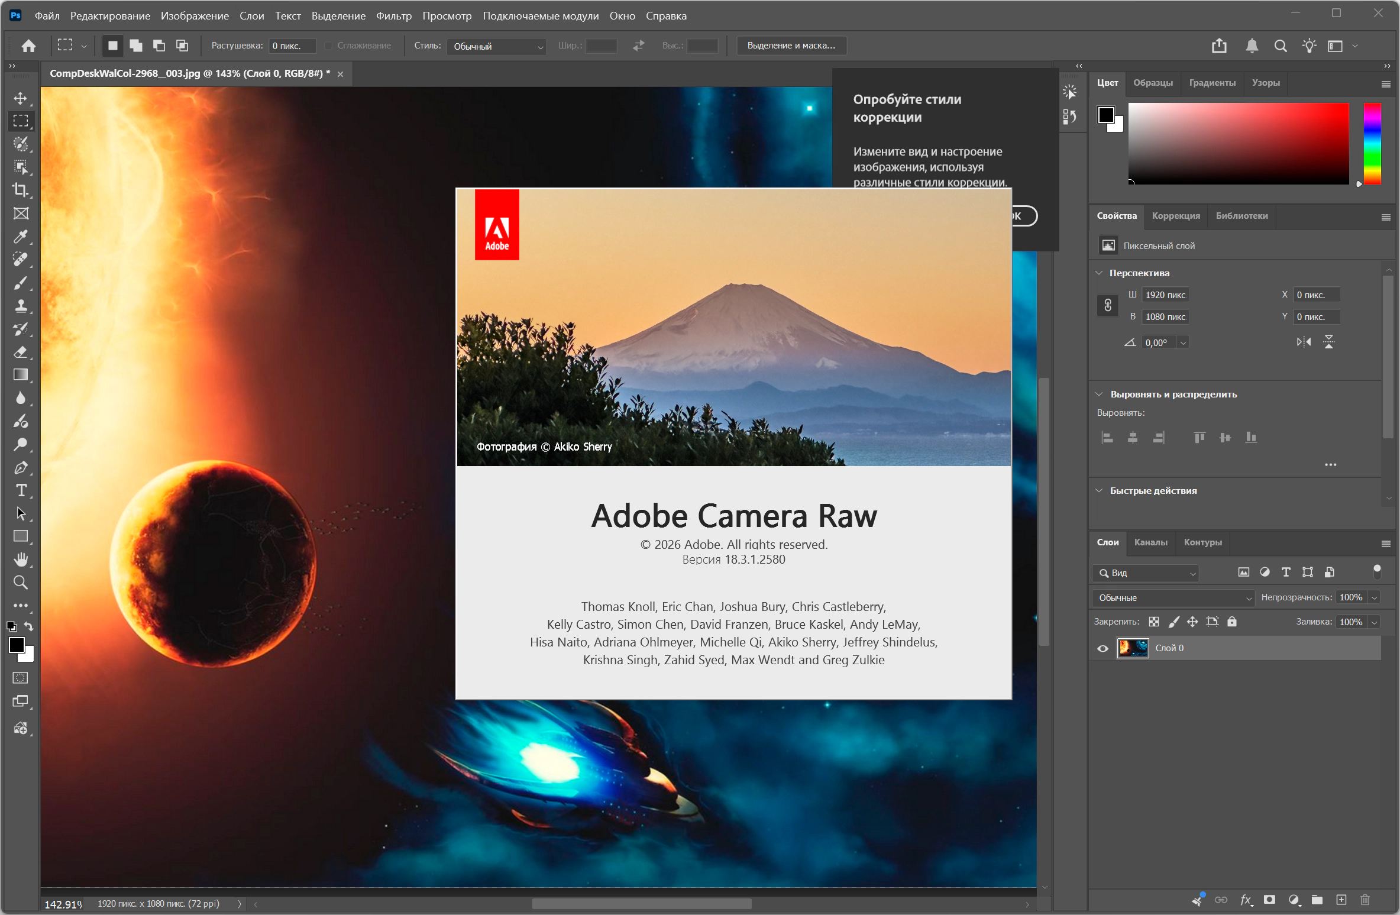Select the Frame tool
The image size is (1400, 915).
(x=21, y=214)
